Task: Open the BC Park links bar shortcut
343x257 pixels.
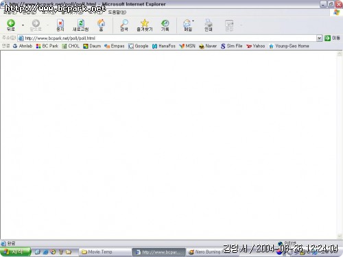Action: point(47,46)
